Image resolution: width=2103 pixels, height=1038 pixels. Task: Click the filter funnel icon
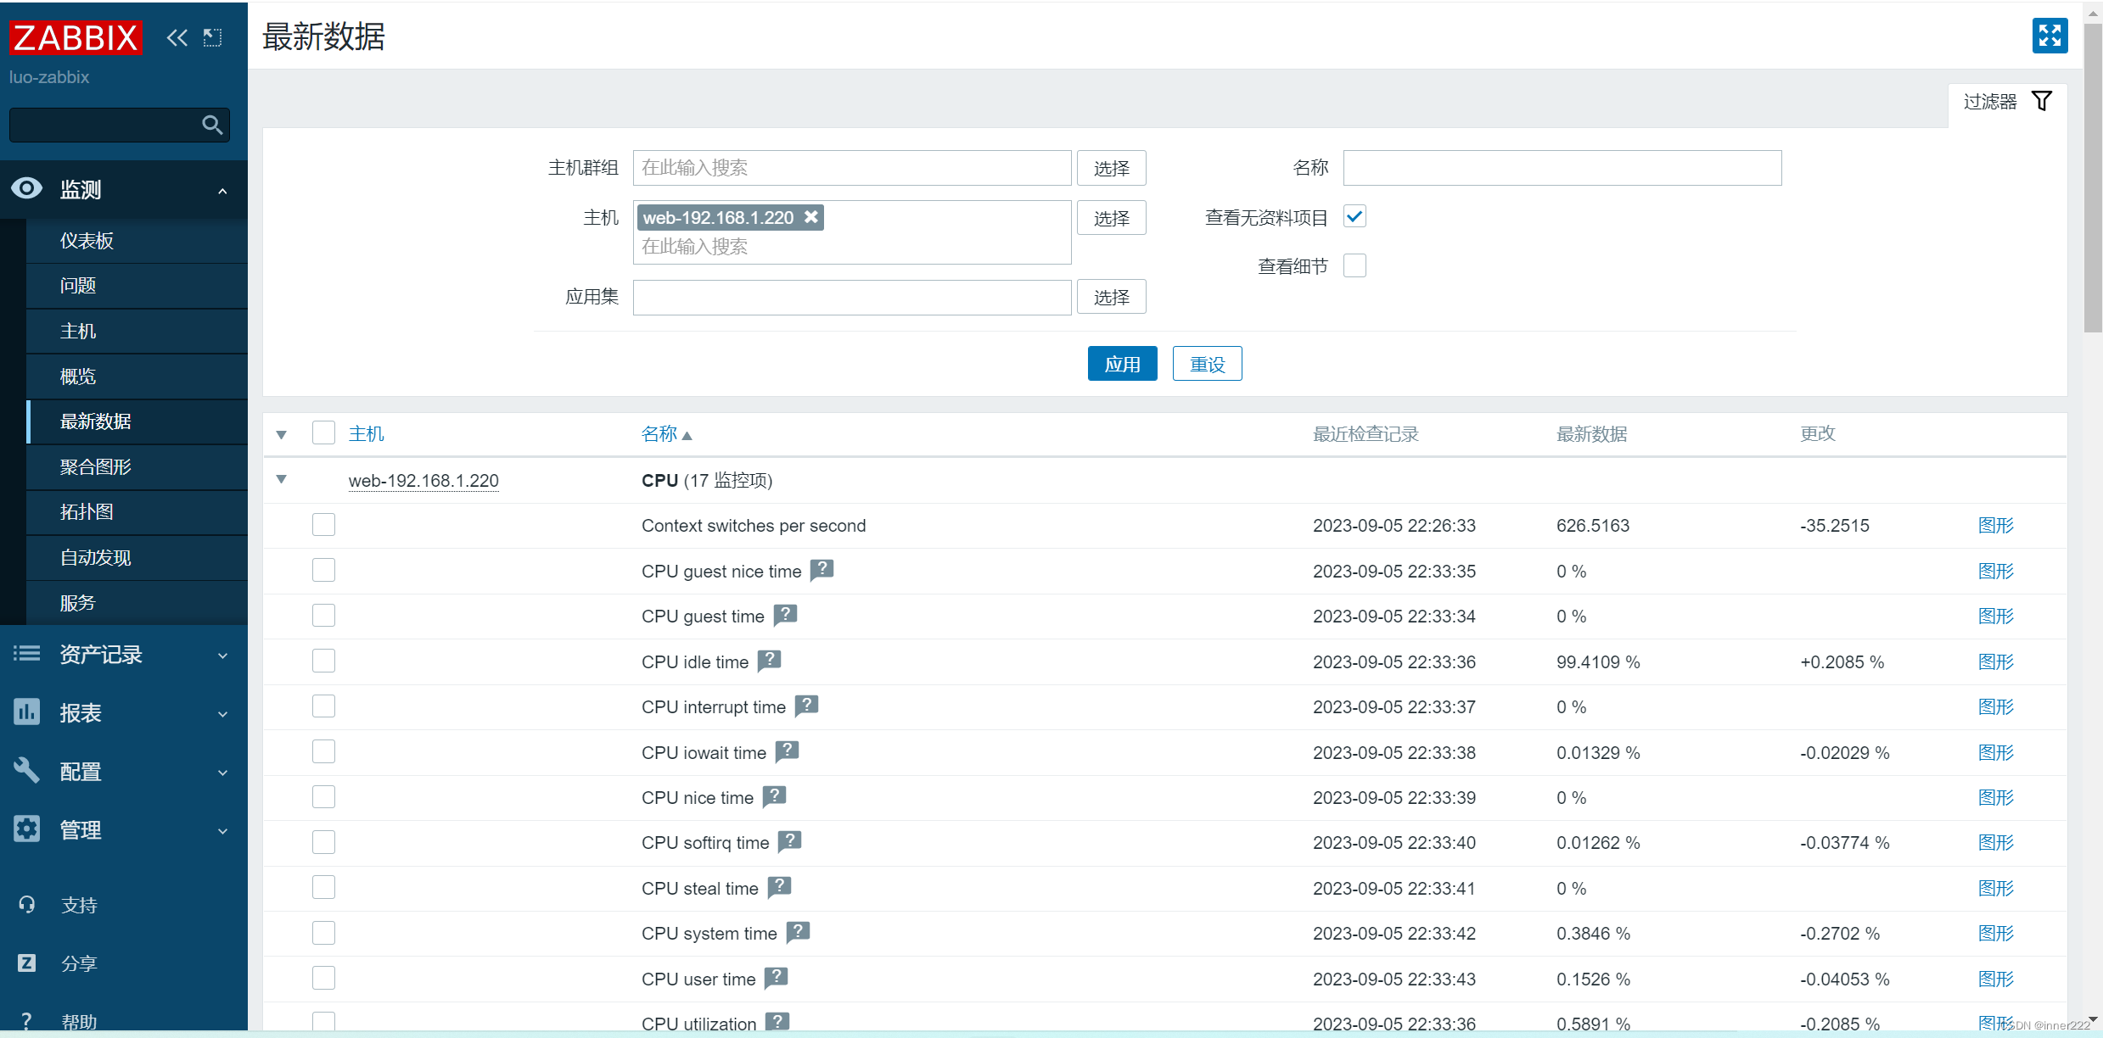pyautogui.click(x=2042, y=101)
